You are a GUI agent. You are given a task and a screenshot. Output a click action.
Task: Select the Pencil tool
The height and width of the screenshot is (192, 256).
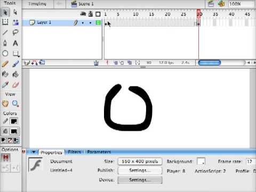tap(5, 64)
